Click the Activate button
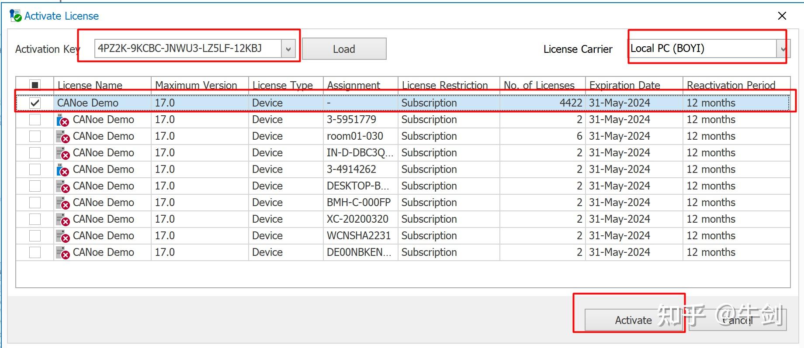This screenshot has height=348, width=804. coord(634,320)
